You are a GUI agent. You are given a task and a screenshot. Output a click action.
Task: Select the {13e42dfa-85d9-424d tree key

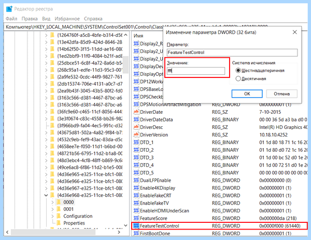[x=90, y=42]
